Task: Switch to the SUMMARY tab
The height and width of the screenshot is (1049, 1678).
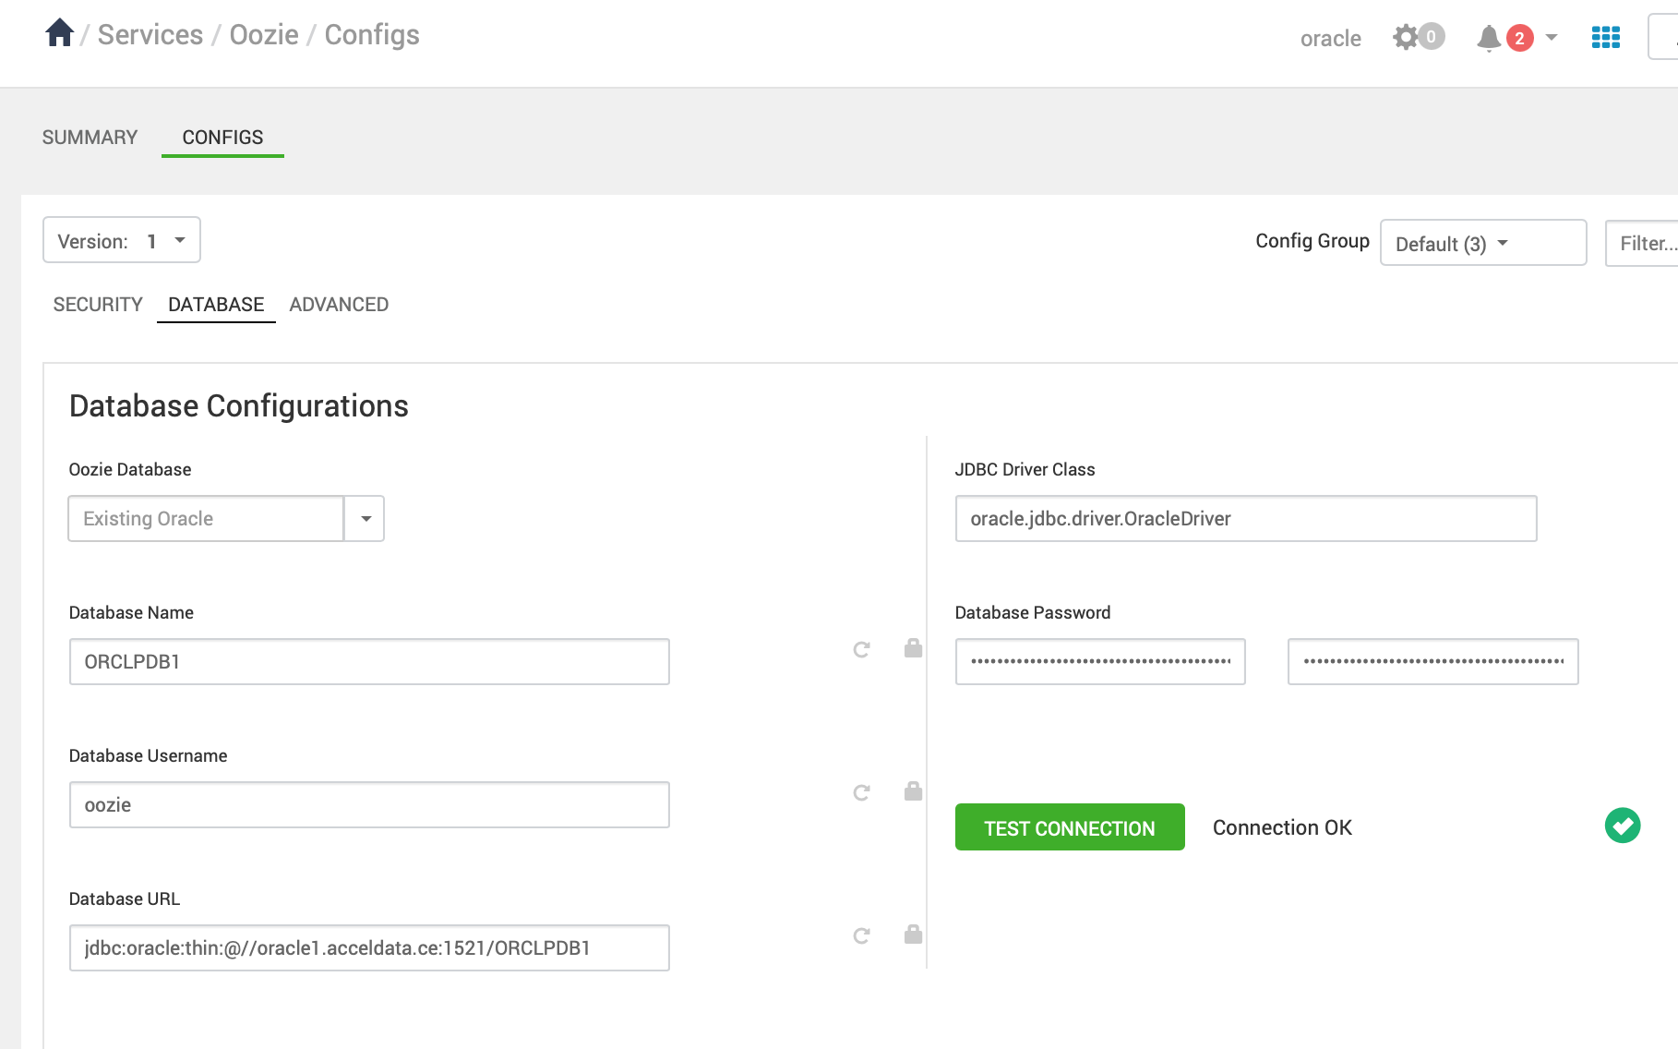Action: pos(90,138)
